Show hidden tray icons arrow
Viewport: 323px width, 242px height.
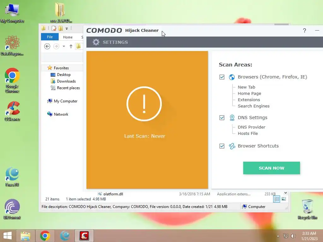278,236
